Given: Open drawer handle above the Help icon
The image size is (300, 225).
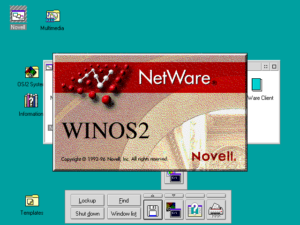Looking at the screenshot, I should pyautogui.click(x=195, y=195).
